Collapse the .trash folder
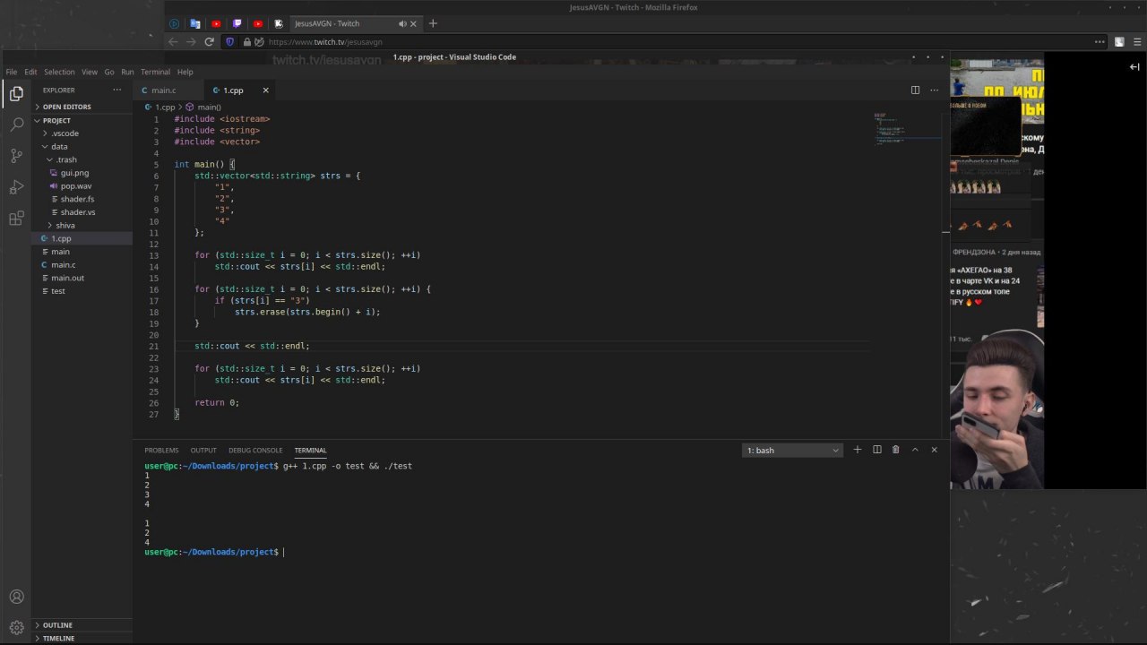Screen dimensions: 1147x645 [x=82, y=159]
